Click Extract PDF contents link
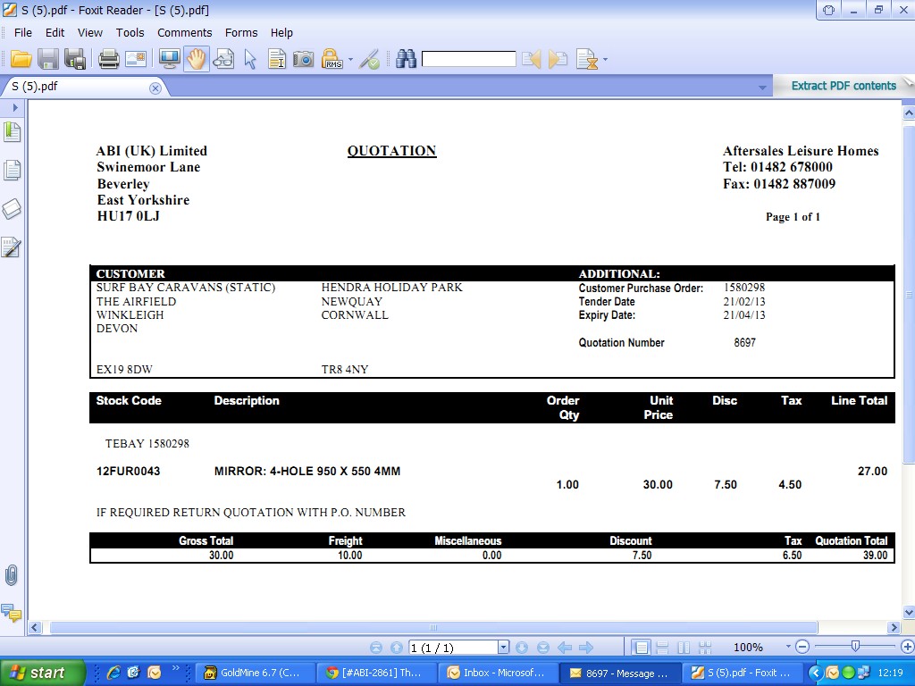This screenshot has width=915, height=686. pyautogui.click(x=844, y=86)
